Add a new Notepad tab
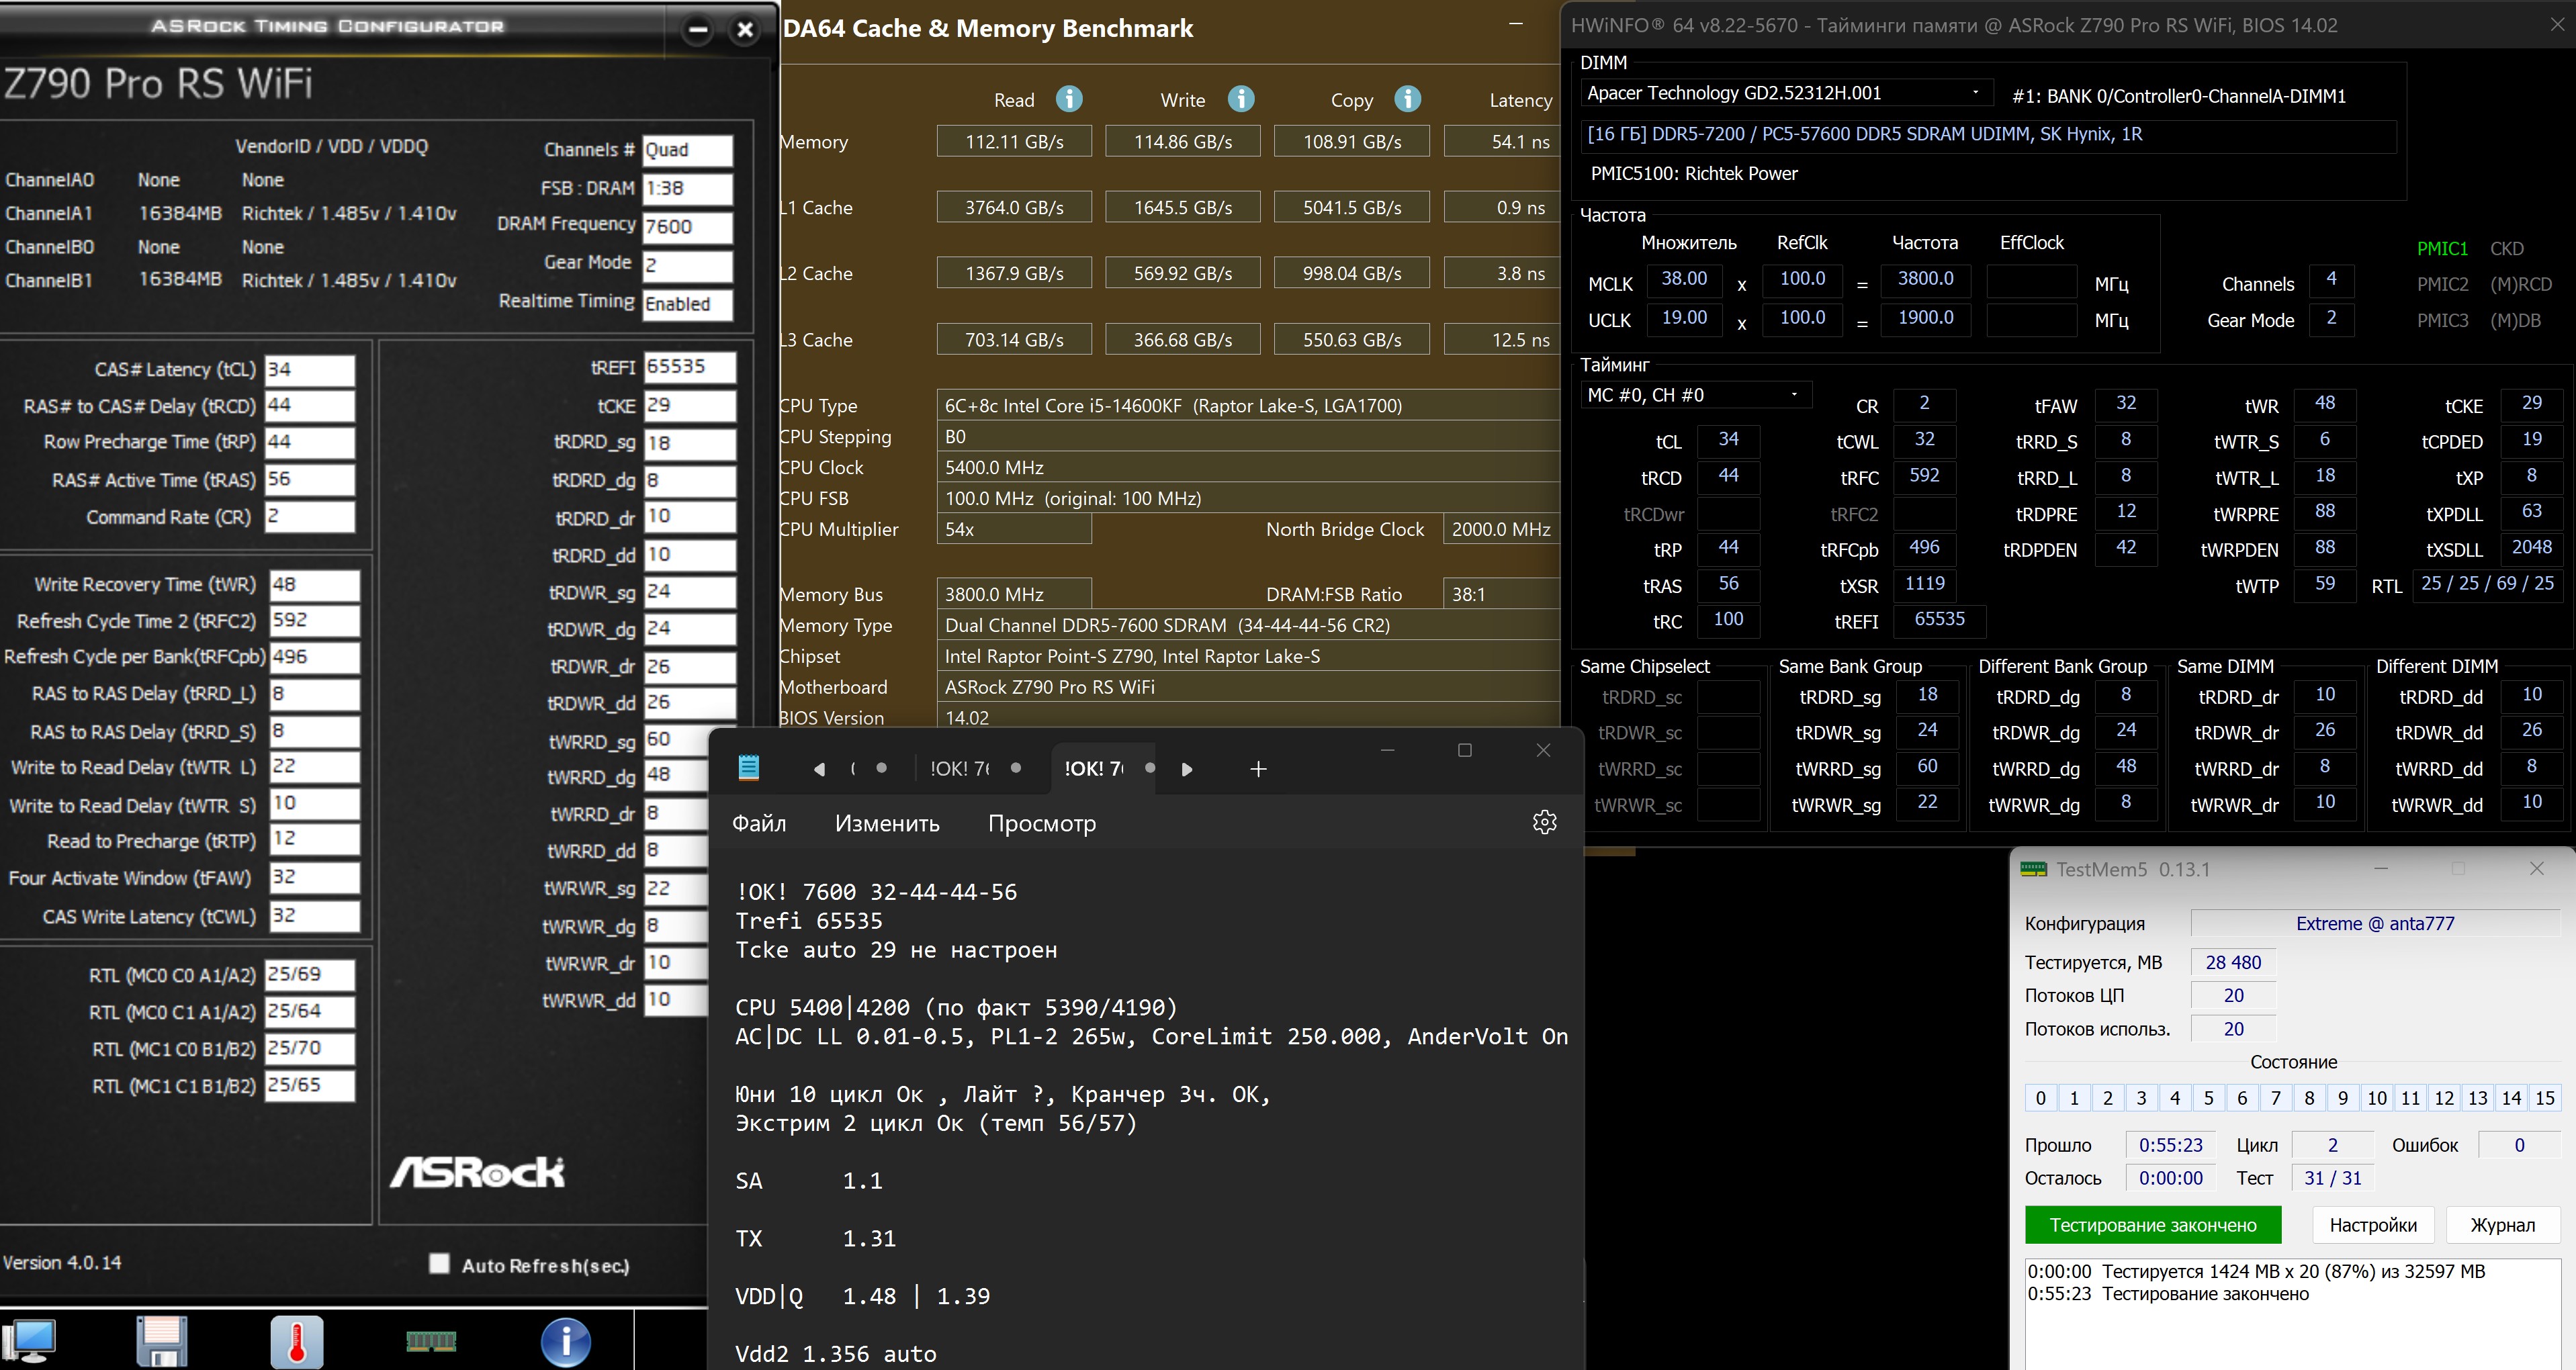The width and height of the screenshot is (2576, 1370). (x=1258, y=768)
